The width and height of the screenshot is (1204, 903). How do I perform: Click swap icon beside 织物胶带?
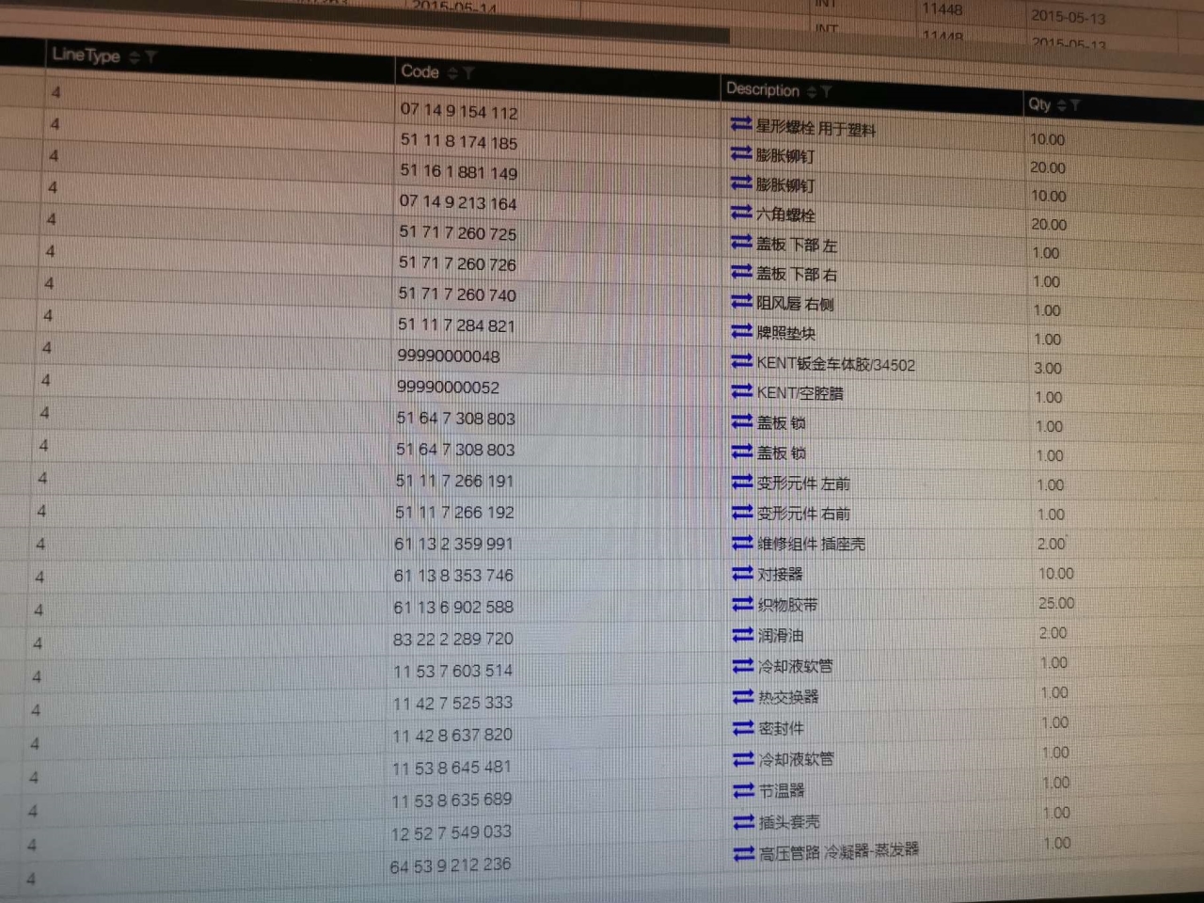point(743,603)
